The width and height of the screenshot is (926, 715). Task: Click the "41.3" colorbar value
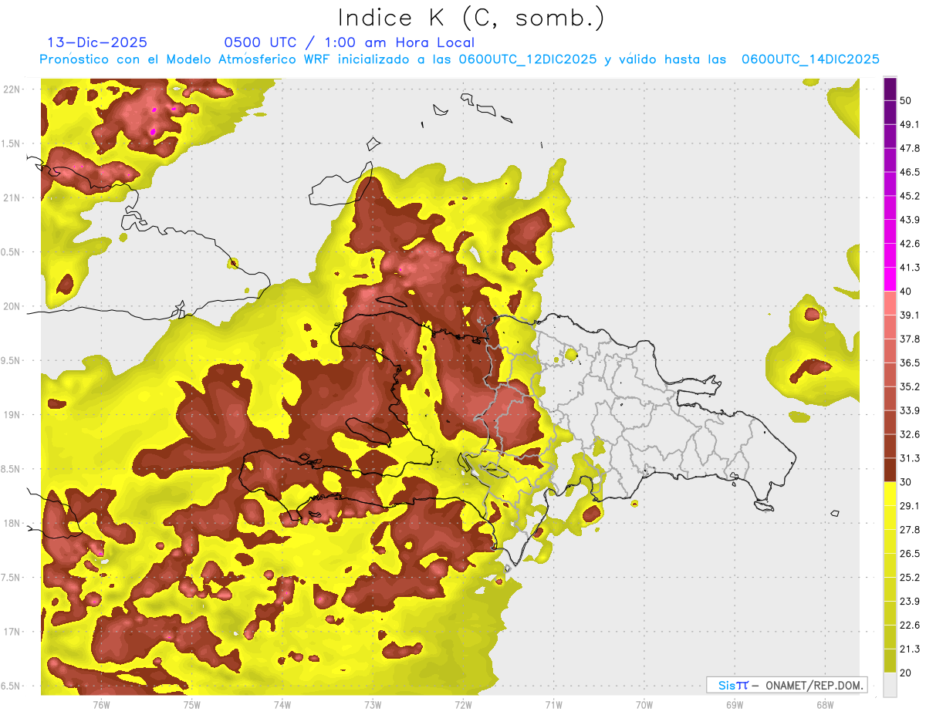(x=910, y=268)
